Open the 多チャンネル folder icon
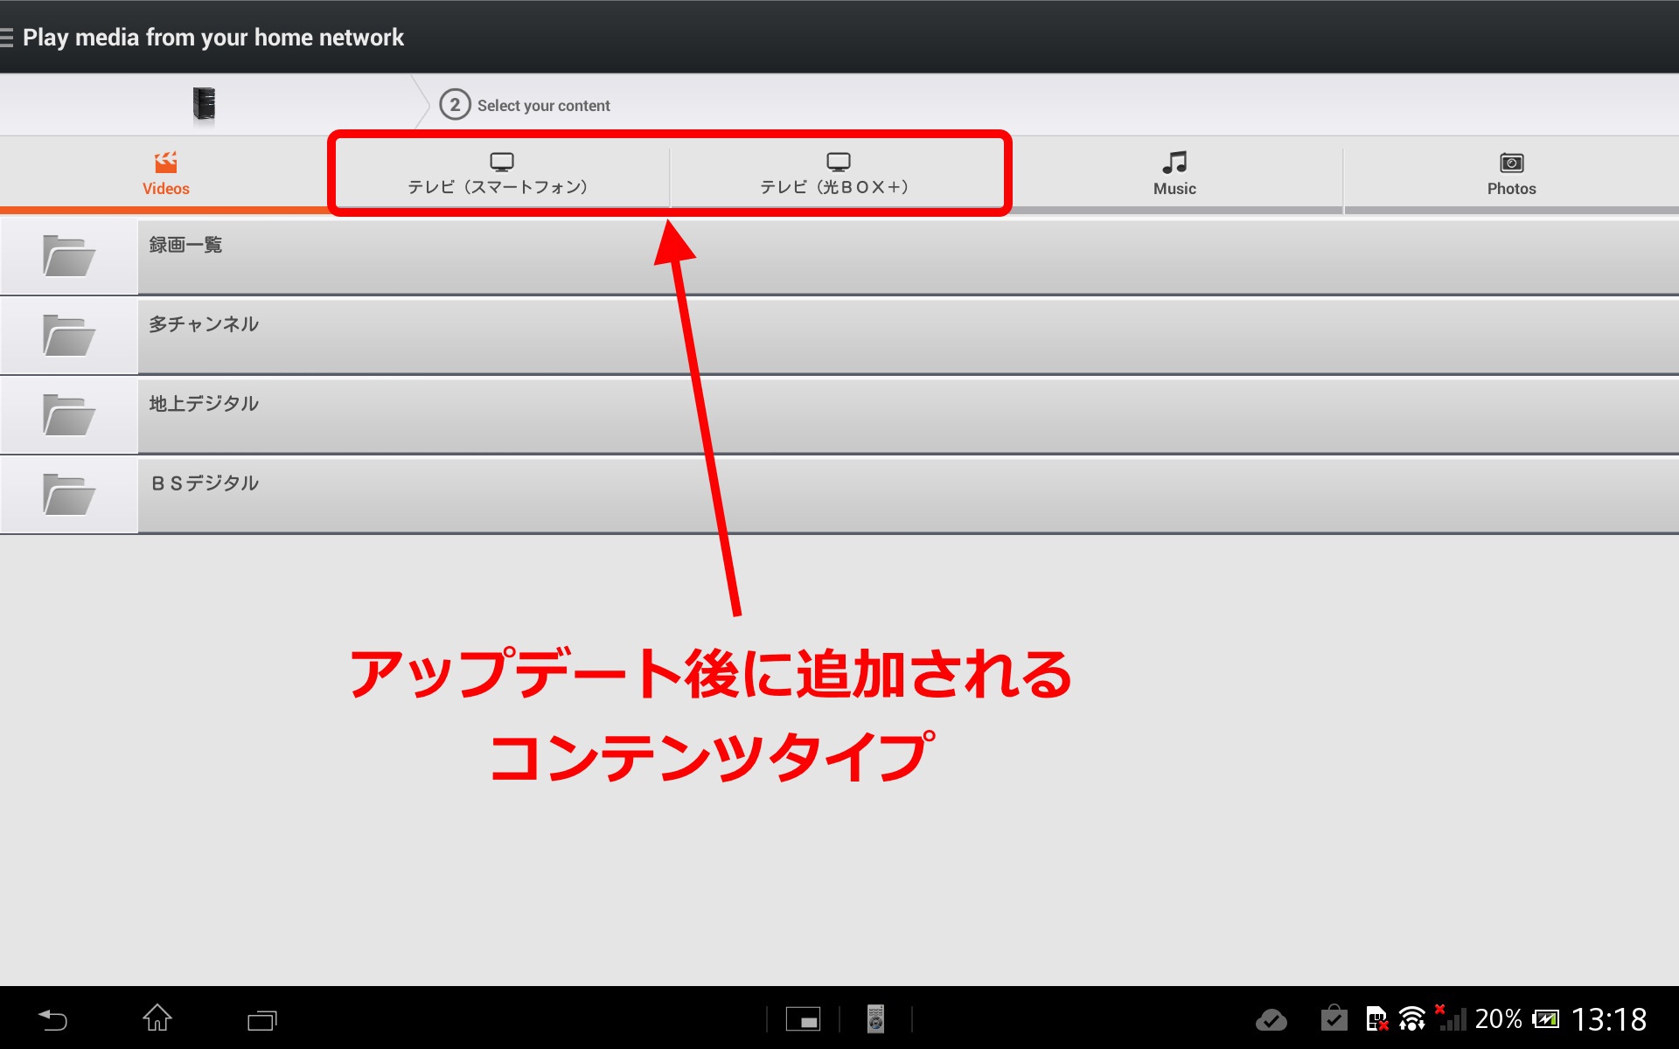This screenshot has width=1679, height=1049. pos(69,336)
